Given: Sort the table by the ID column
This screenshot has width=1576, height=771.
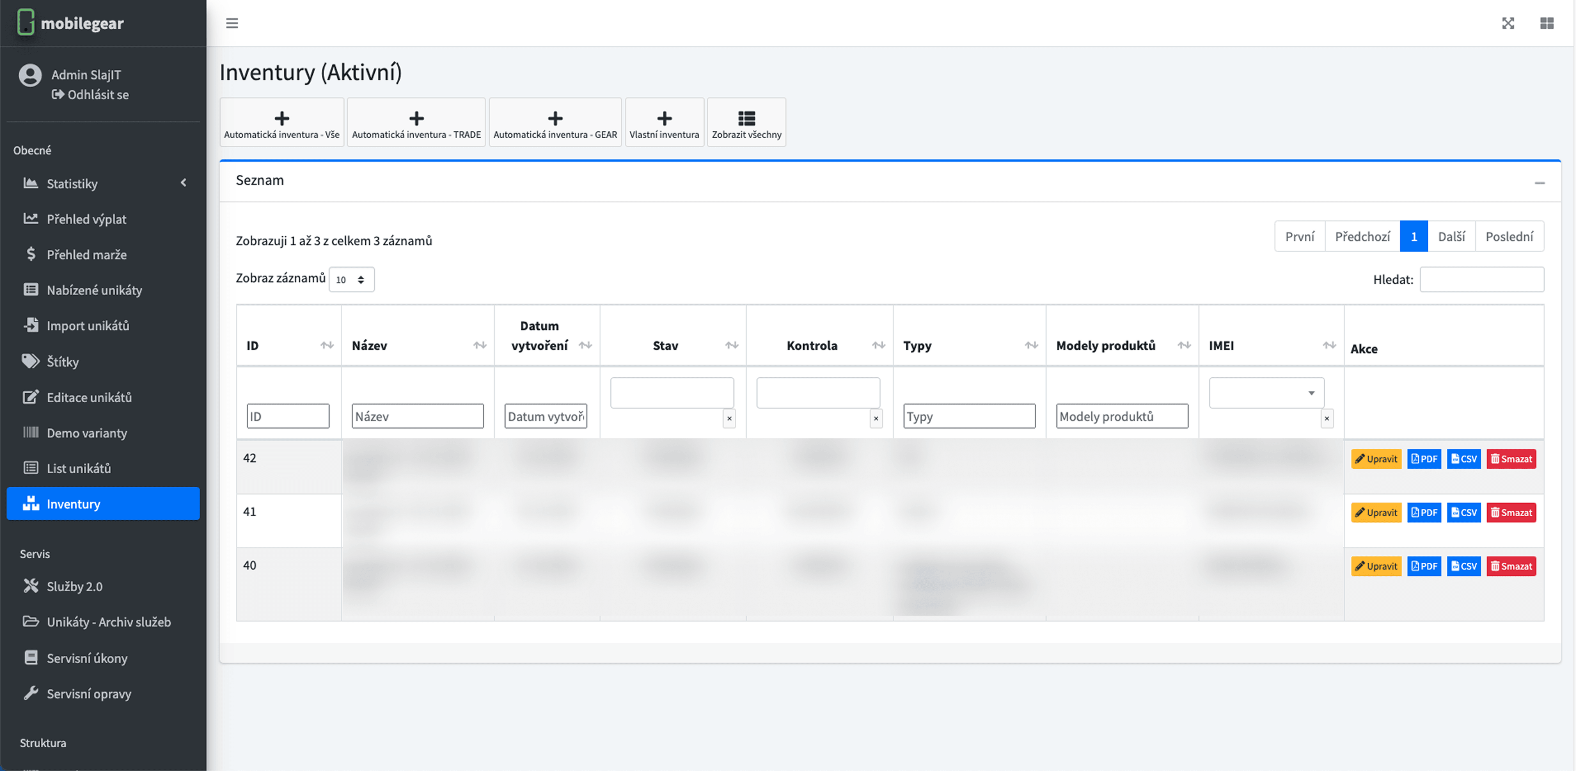Looking at the screenshot, I should click(288, 345).
